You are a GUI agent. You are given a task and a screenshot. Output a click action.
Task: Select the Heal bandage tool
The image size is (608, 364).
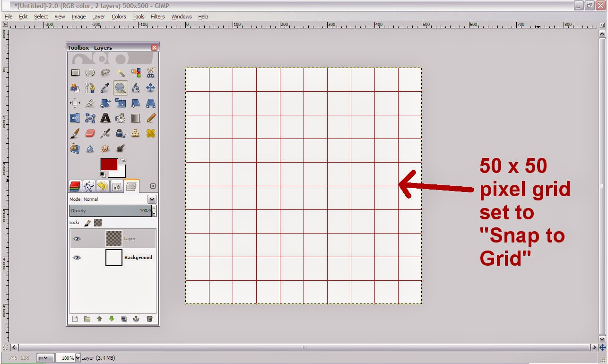pos(150,133)
